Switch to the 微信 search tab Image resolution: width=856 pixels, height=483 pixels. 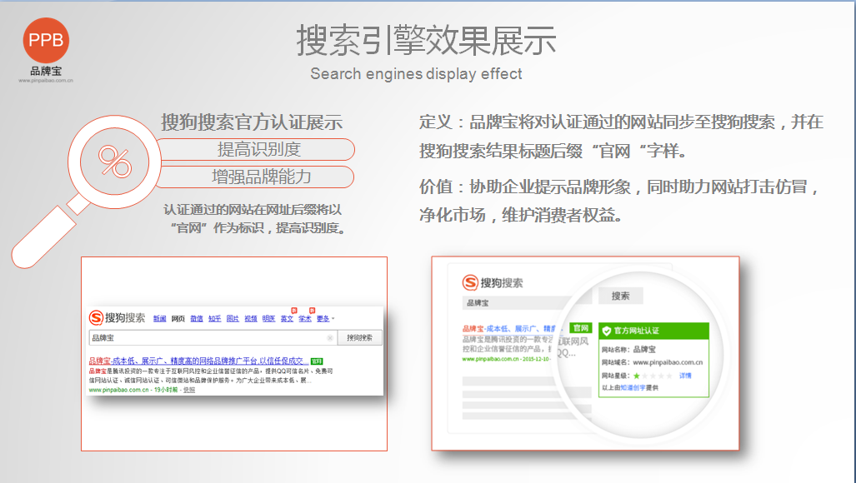197,319
